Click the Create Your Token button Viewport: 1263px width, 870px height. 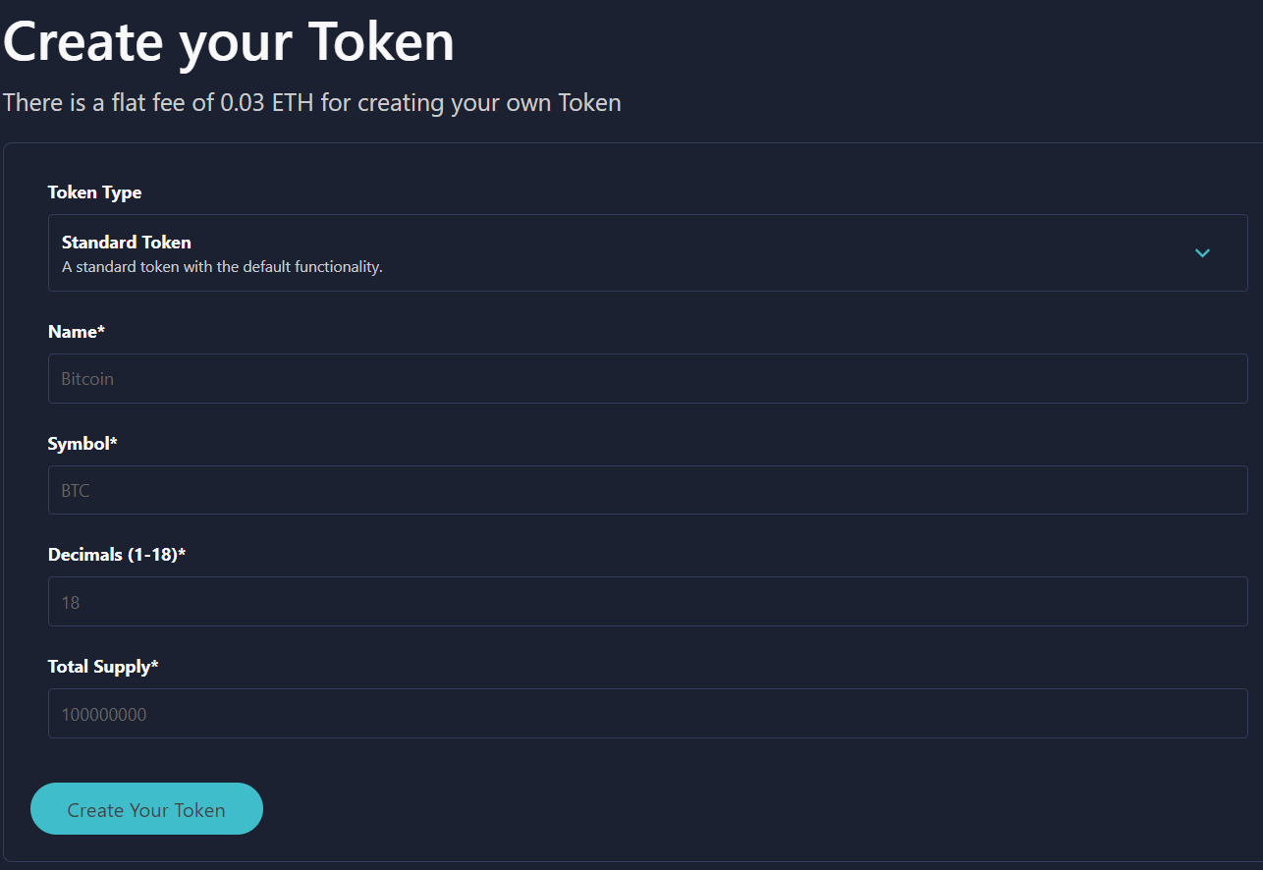click(146, 808)
